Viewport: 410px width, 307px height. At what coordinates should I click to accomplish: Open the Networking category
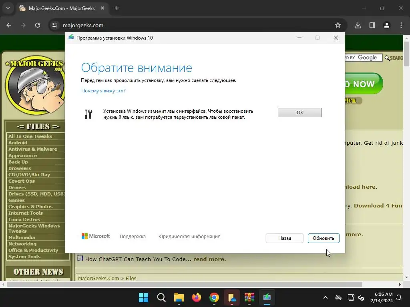[22, 244]
